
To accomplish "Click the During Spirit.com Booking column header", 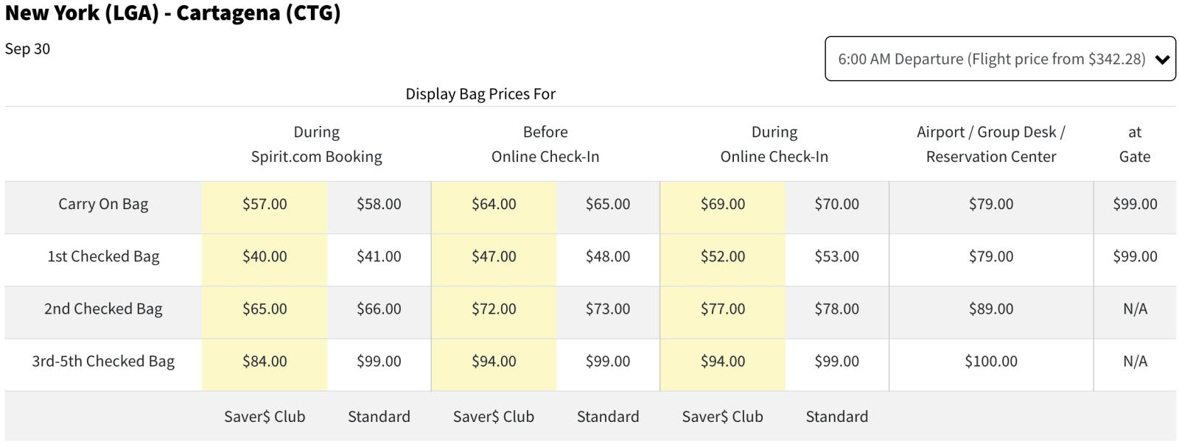I will tap(316, 144).
